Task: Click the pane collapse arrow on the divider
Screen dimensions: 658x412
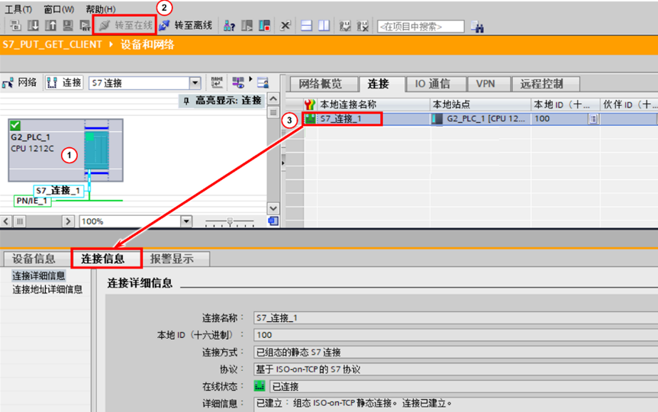Action: 283,163
